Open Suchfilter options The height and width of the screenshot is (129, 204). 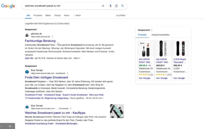pyautogui.click(x=121, y=15)
